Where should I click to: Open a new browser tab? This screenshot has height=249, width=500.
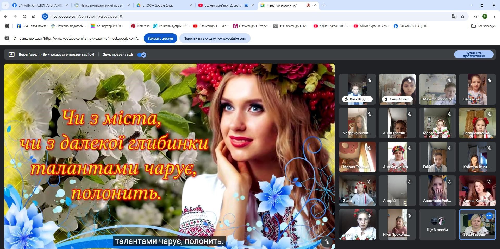coord(324,5)
